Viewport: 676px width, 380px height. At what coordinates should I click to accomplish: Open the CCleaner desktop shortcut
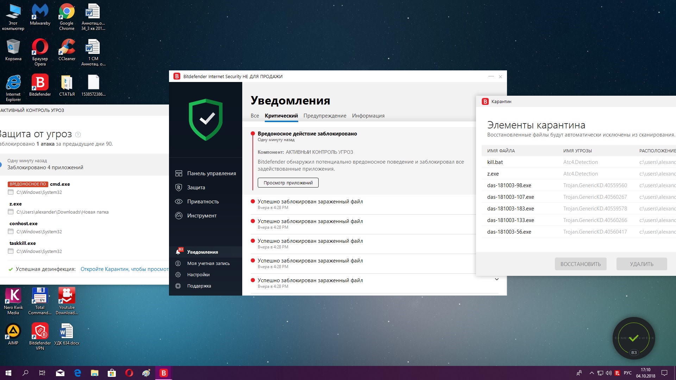pyautogui.click(x=67, y=50)
